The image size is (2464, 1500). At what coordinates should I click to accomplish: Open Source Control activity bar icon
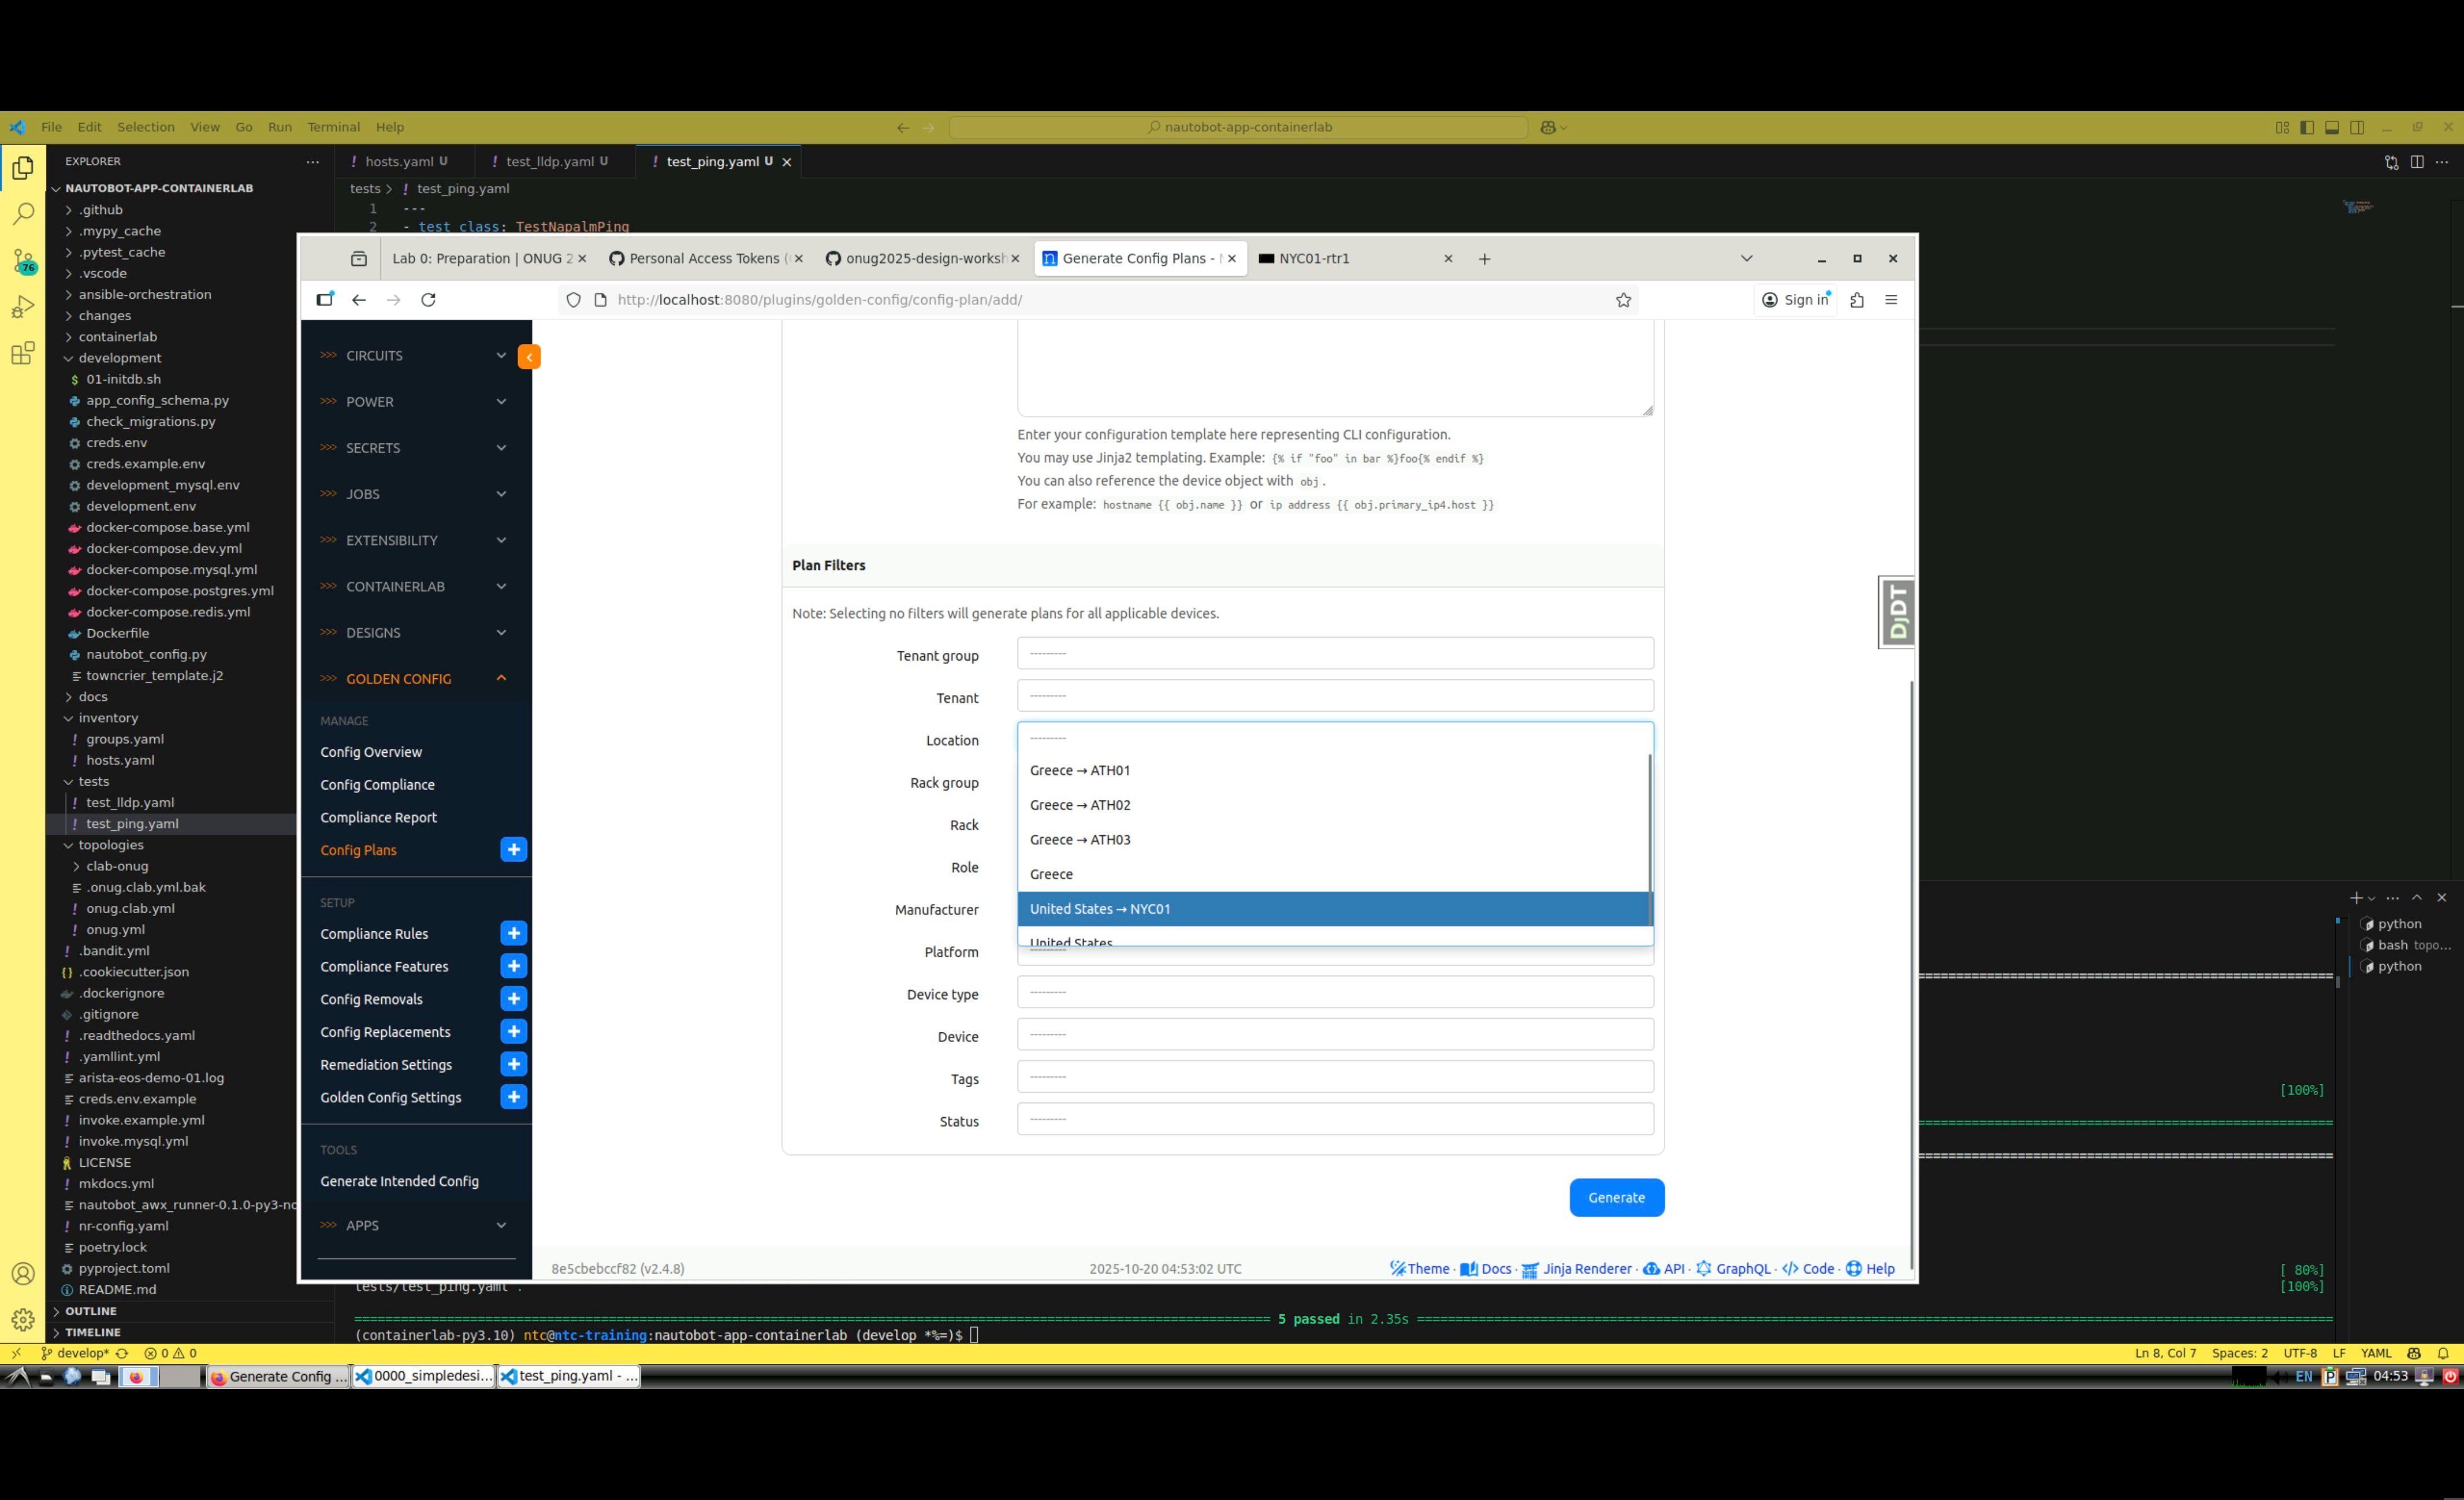tap(22, 261)
